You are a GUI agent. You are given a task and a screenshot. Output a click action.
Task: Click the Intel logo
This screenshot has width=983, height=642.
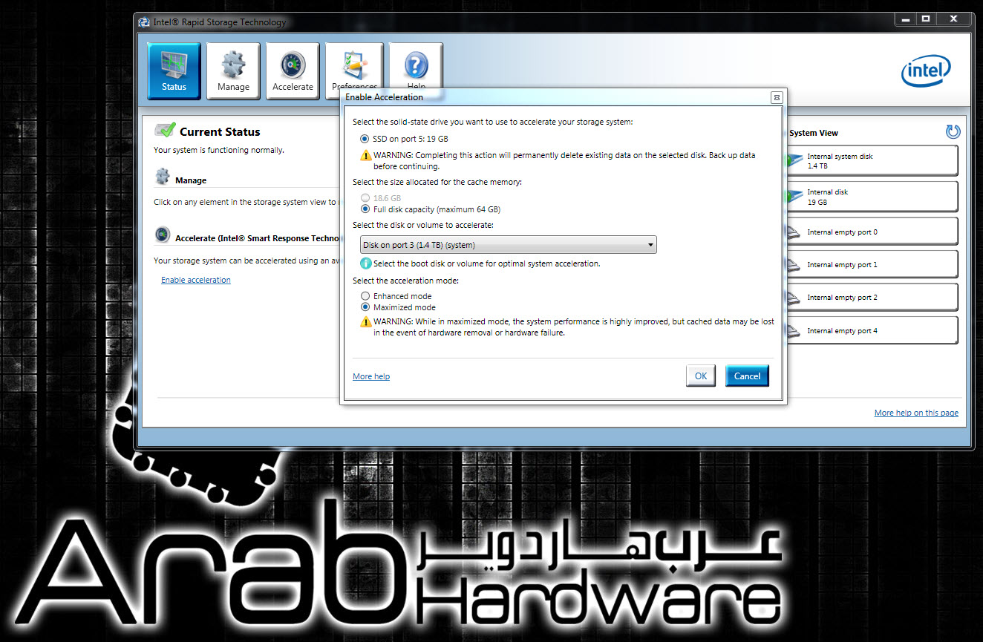point(926,72)
